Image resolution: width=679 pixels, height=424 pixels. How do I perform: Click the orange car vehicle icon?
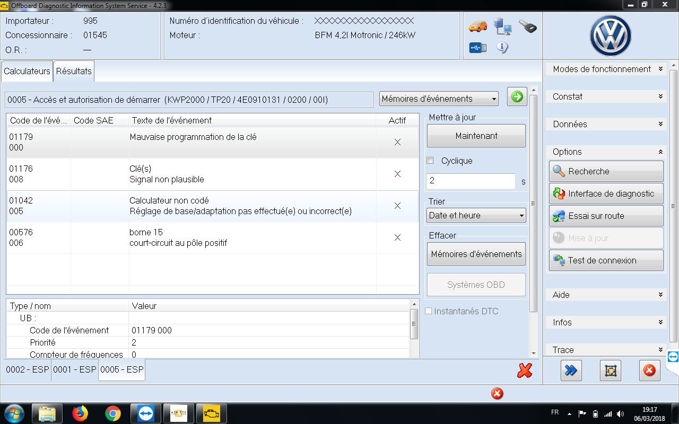click(x=477, y=26)
